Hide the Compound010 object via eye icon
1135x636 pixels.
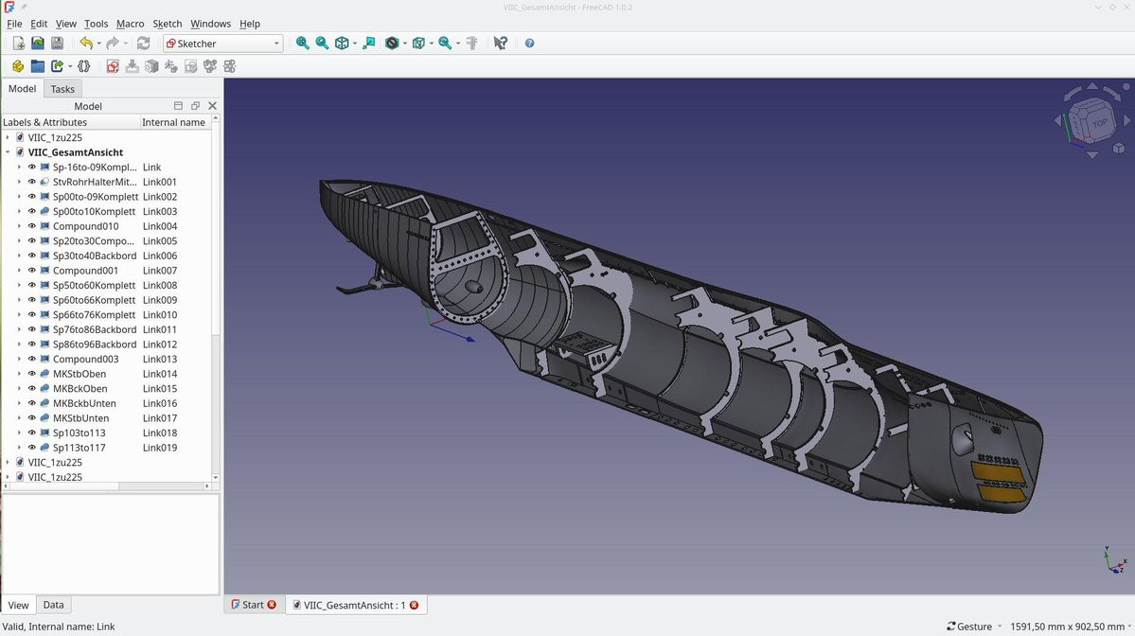point(32,226)
